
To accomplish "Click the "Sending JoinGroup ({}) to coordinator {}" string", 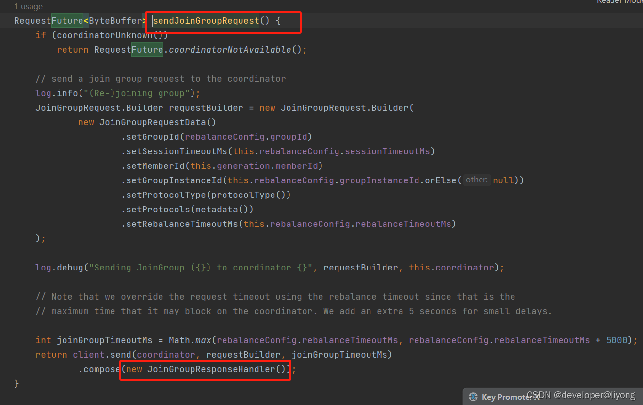I will click(x=201, y=268).
